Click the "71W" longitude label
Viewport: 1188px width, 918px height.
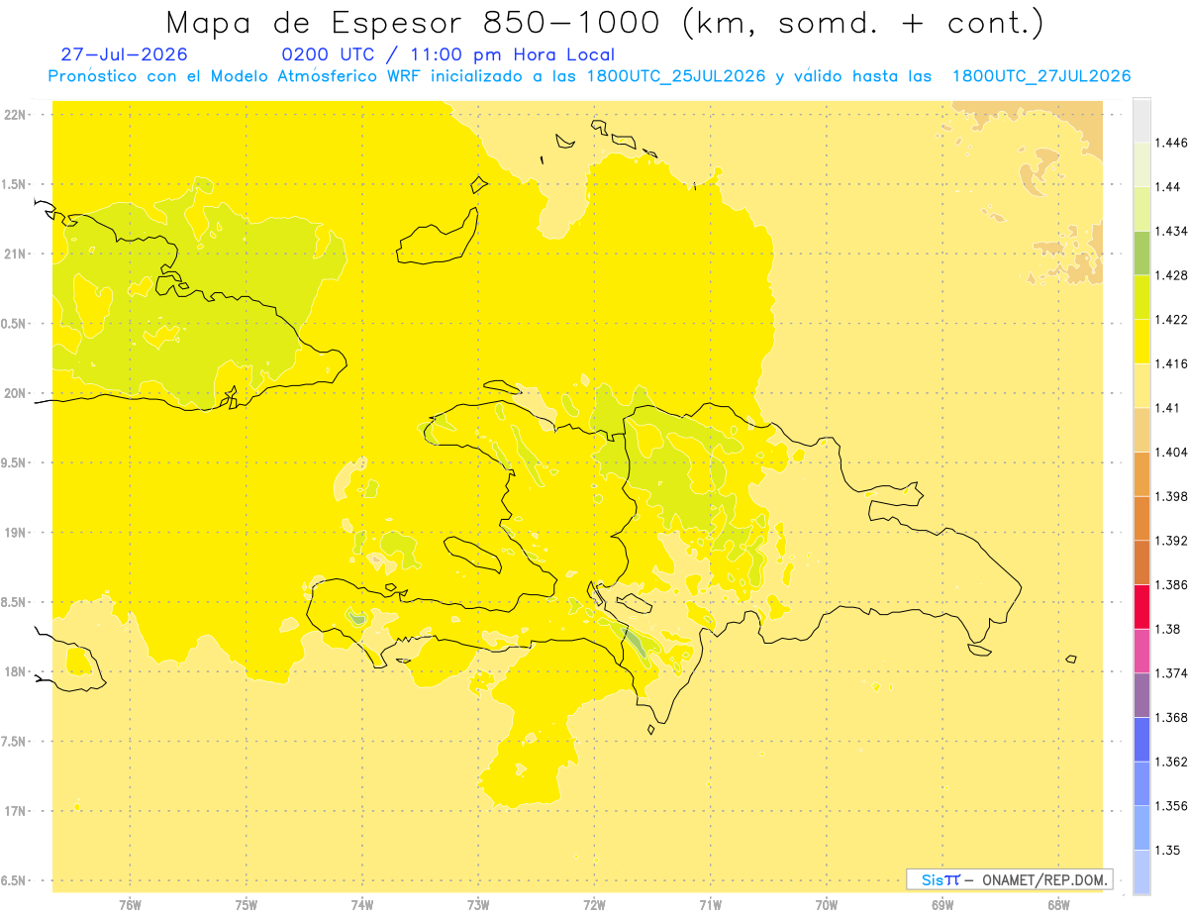point(710,905)
